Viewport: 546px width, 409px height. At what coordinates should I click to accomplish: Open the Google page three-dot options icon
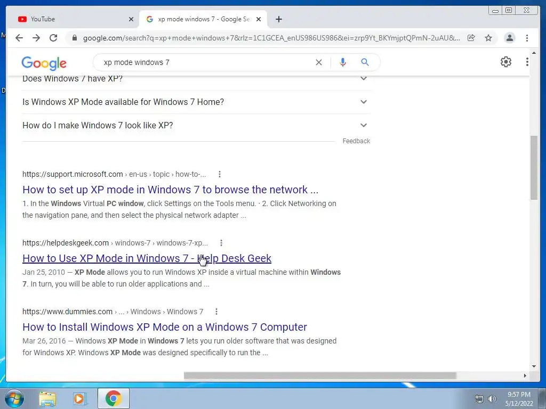527,62
